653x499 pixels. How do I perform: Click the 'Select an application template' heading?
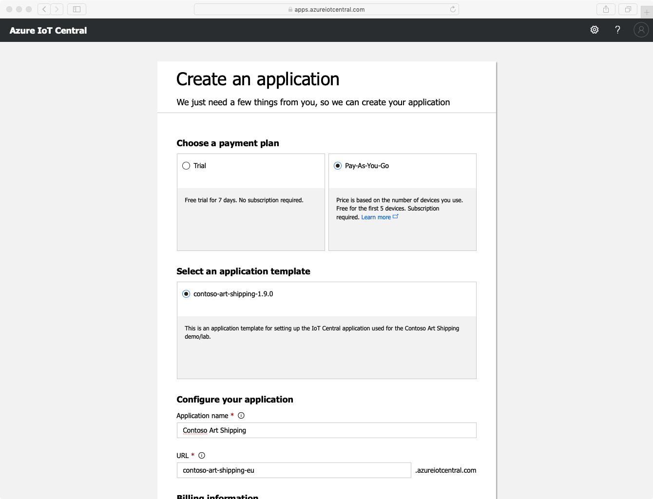point(243,271)
